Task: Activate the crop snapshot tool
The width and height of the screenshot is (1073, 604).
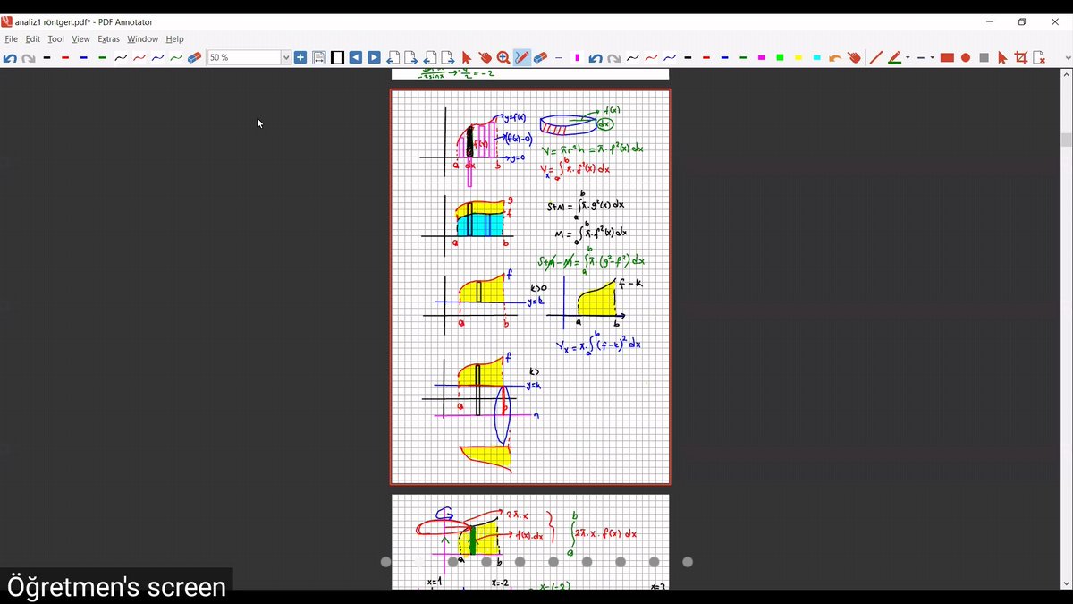Action: point(1020,58)
